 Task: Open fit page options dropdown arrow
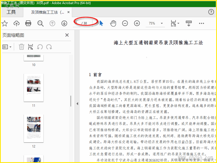[178, 23]
